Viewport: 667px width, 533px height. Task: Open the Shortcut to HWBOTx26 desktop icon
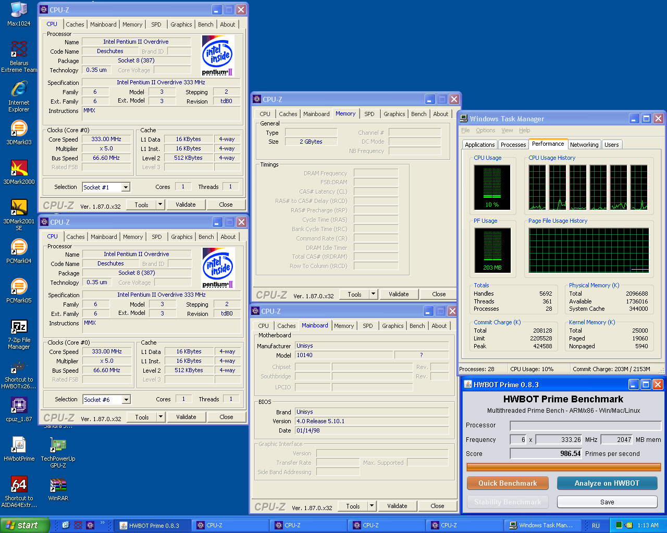(x=19, y=374)
